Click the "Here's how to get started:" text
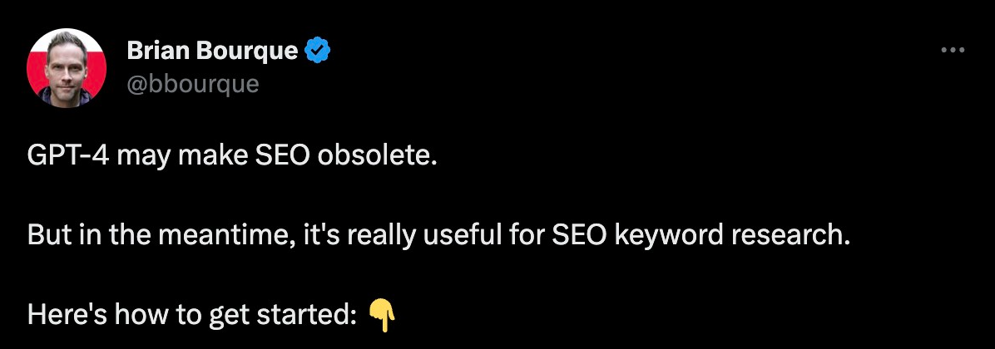This screenshot has height=349, width=995. (192, 314)
